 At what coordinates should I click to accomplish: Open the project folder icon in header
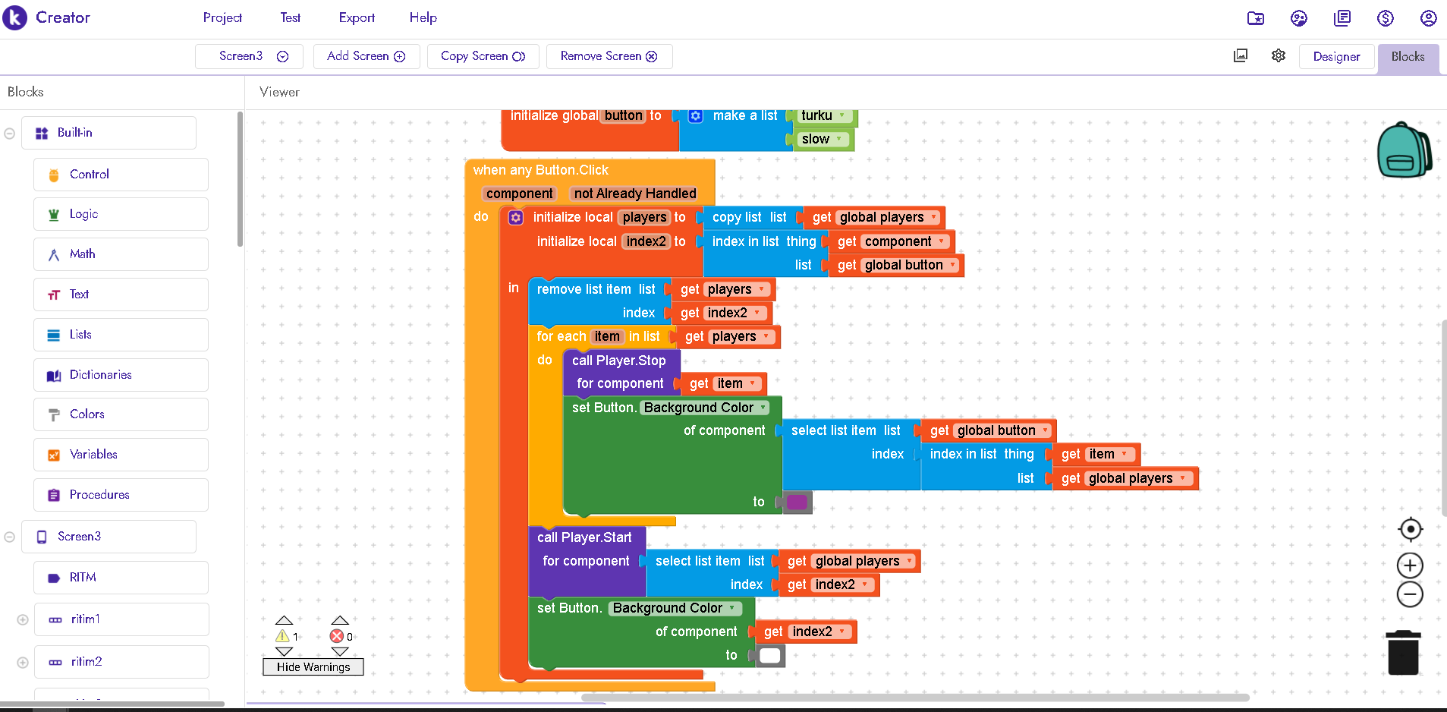(x=1256, y=17)
